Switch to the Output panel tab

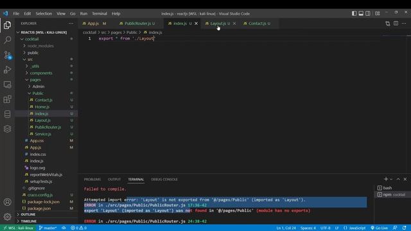(114, 180)
